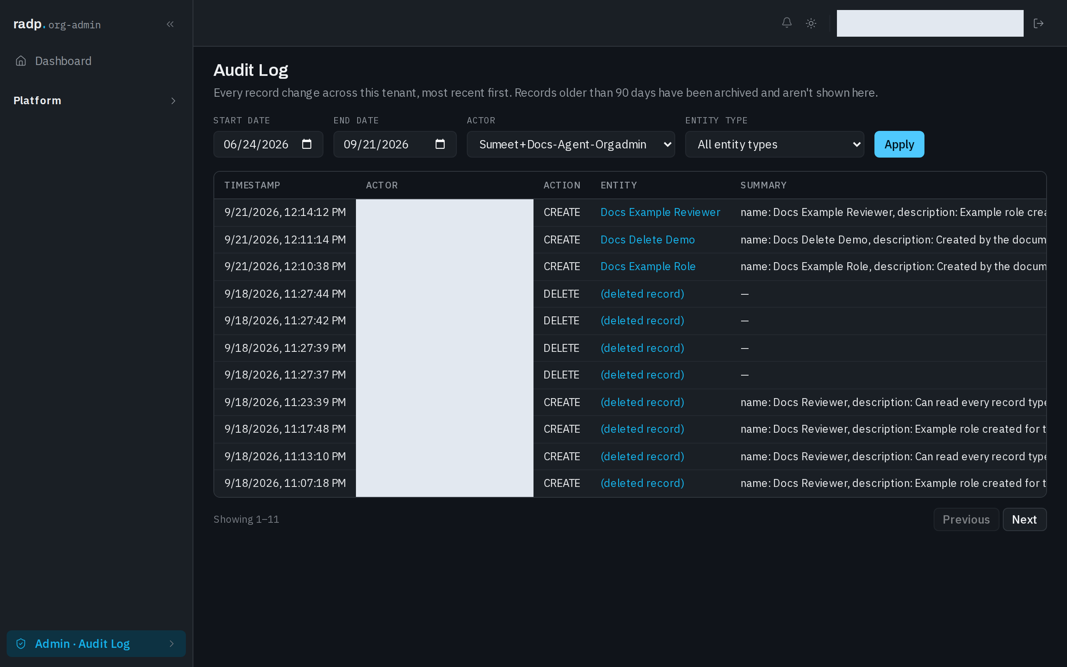1067x667 pixels.
Task: Click the Previous page button
Action: 966,519
